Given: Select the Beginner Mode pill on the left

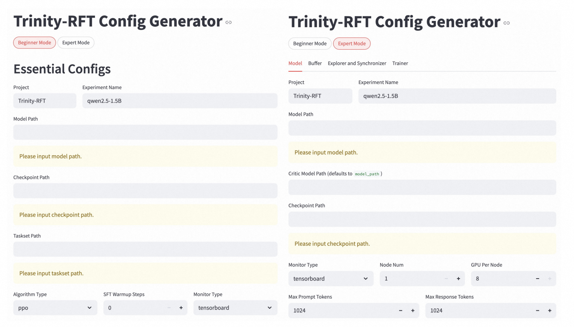Looking at the screenshot, I should [x=34, y=43].
